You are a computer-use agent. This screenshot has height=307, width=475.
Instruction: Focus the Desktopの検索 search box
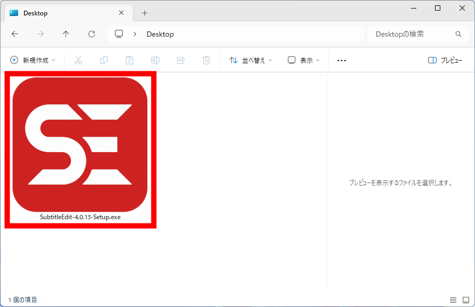(x=418, y=34)
